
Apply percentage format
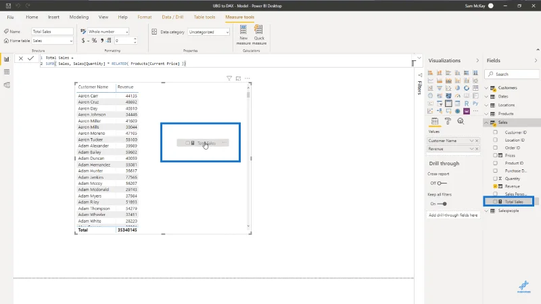(94, 41)
